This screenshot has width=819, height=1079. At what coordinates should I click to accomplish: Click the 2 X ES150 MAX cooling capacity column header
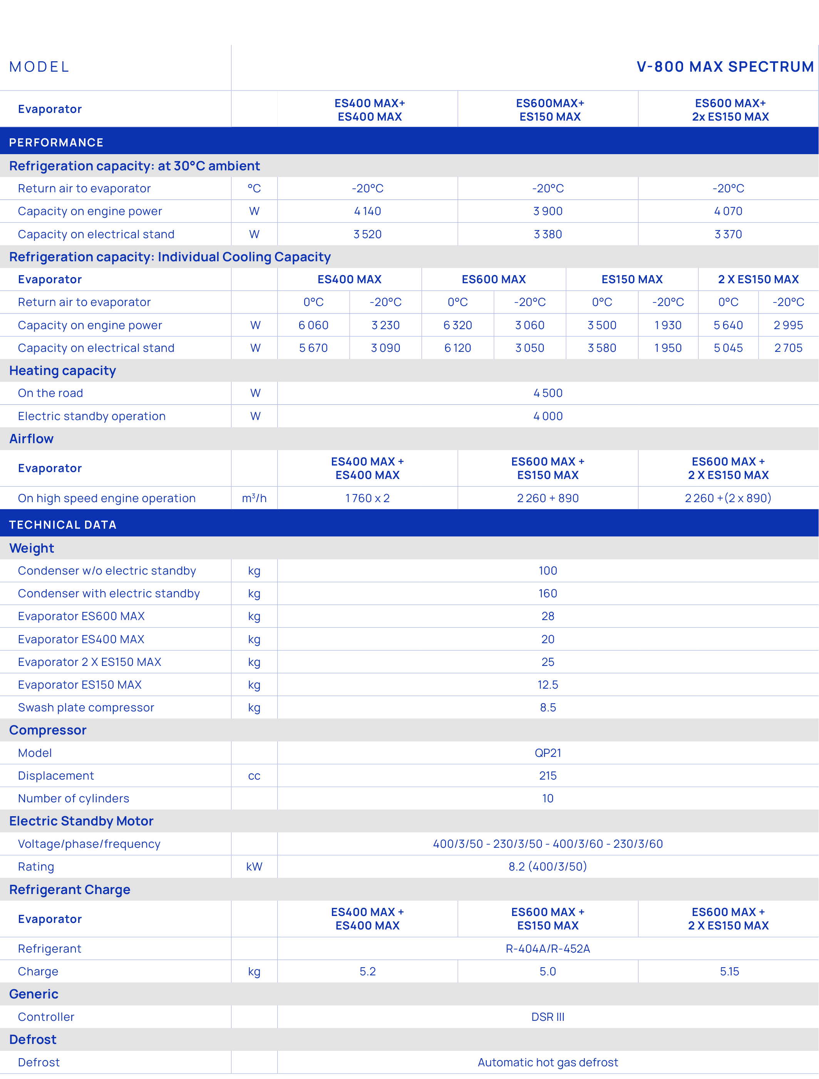759,279
